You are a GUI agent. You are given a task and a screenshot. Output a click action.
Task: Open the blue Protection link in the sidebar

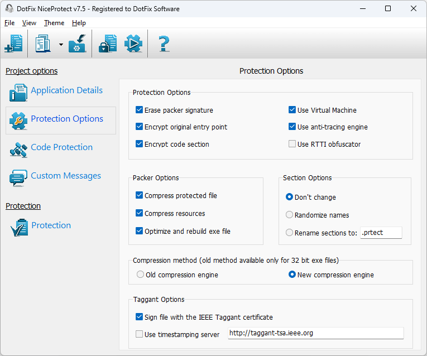point(51,225)
